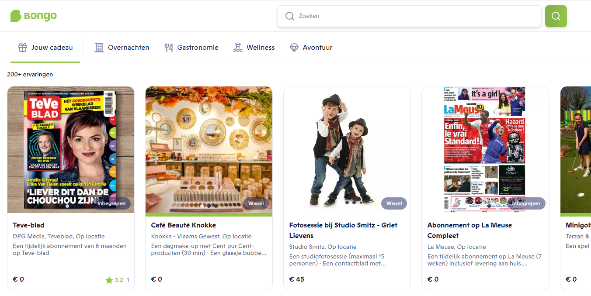The height and width of the screenshot is (296, 591).
Task: Open Fotosessie bij Studio Smitz - Griet Lievens
Action: pos(344,231)
